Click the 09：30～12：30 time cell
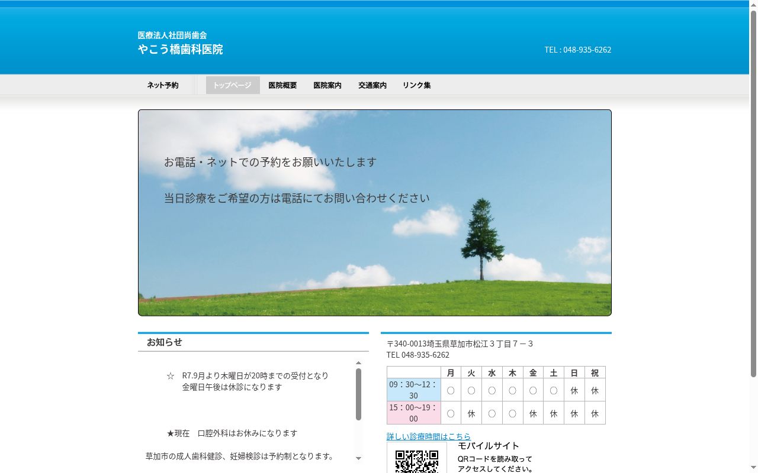758x473 pixels. coord(413,390)
